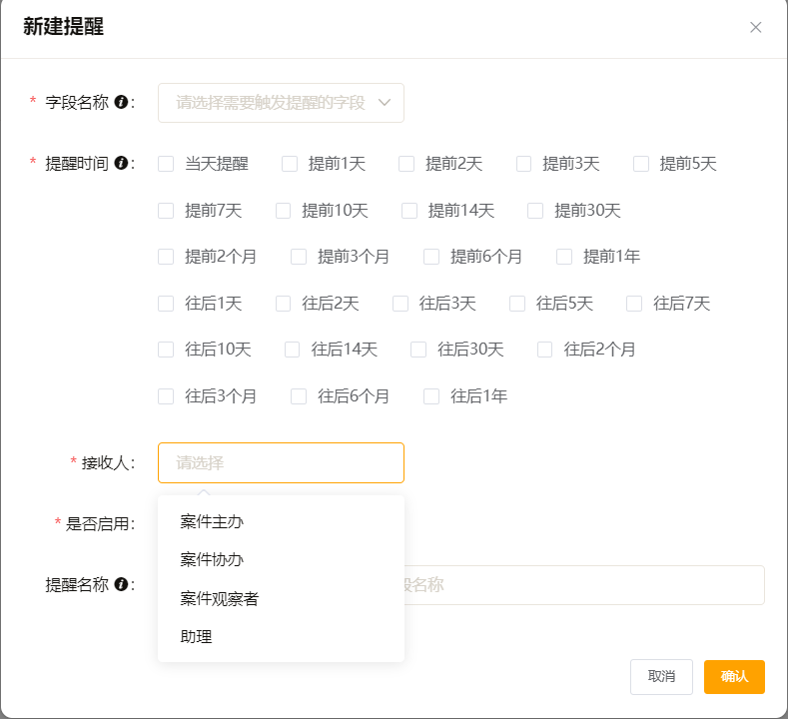The image size is (788, 719).
Task: Expand the 字段名称 dropdown chevron
Action: [x=386, y=102]
